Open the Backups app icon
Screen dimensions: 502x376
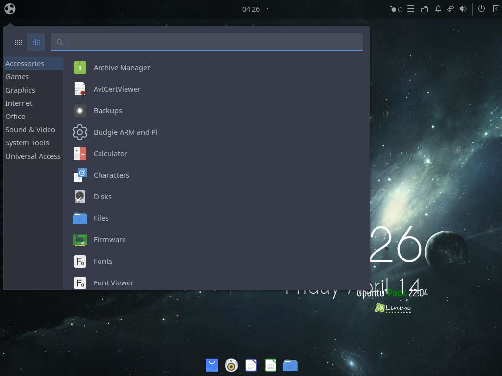click(80, 111)
